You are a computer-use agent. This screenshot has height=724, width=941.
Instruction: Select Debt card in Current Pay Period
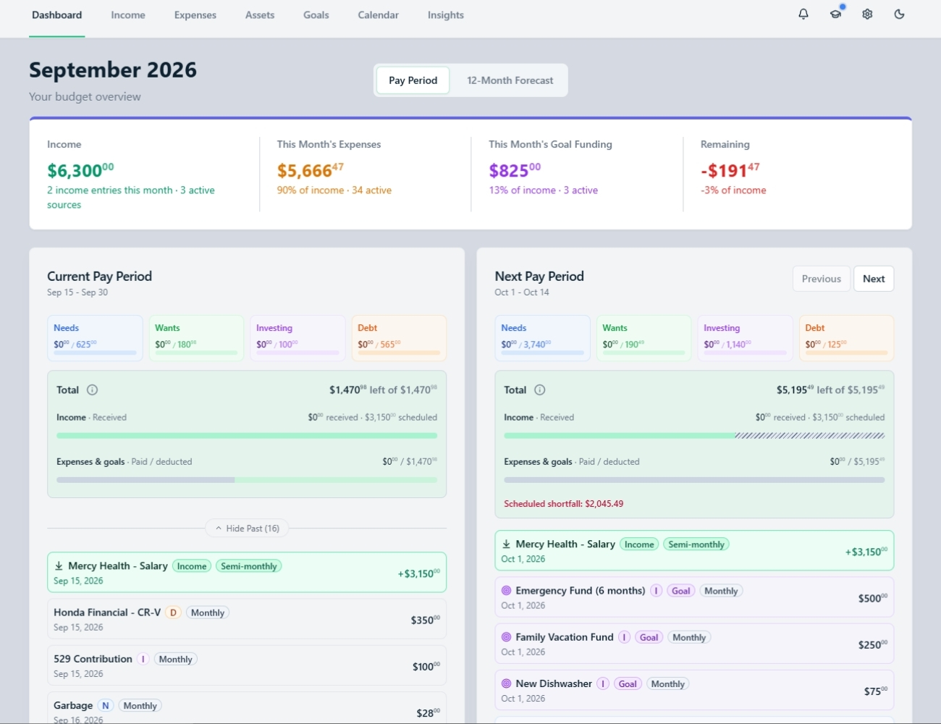point(399,338)
